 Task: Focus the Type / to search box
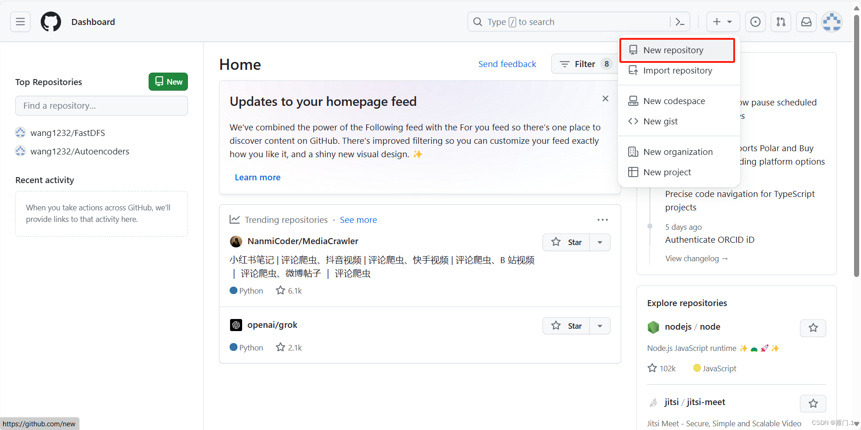click(x=569, y=22)
